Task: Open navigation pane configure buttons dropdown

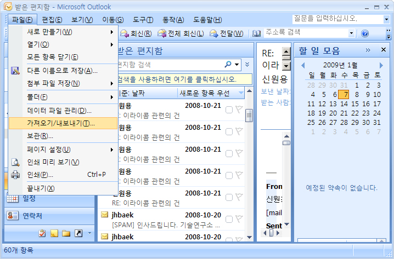Action: pyautogui.click(x=89, y=233)
